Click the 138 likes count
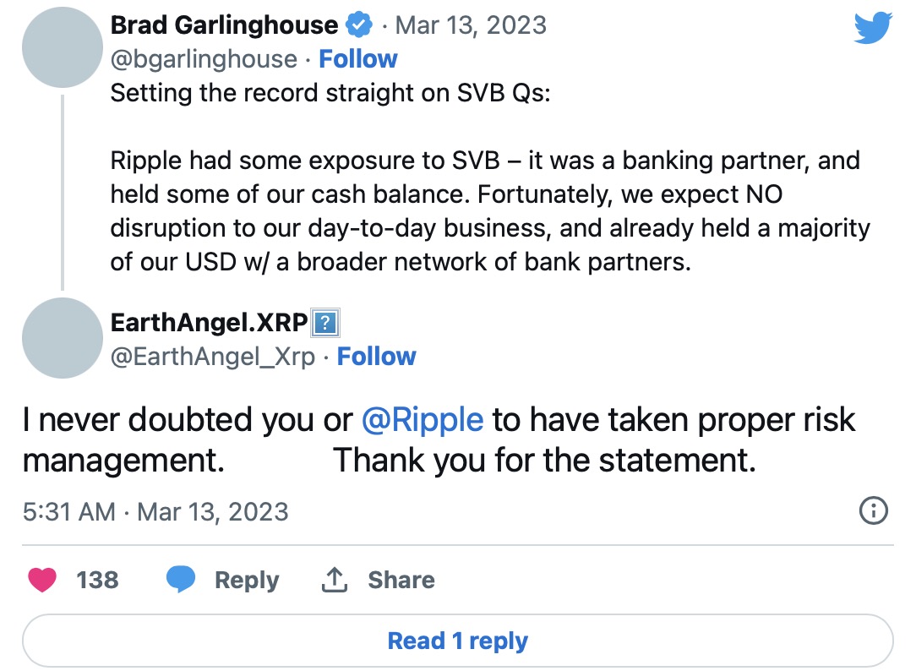Screen dimensions: 916x671 (97, 580)
